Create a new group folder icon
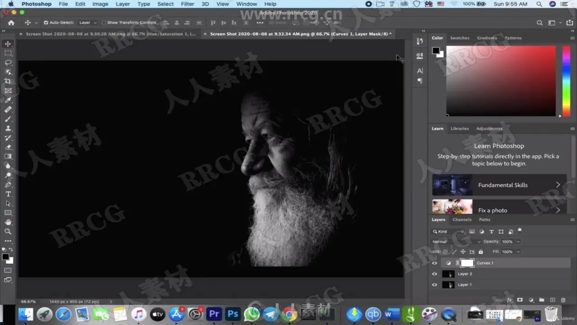Image resolution: width=577 pixels, height=325 pixels. (x=541, y=300)
